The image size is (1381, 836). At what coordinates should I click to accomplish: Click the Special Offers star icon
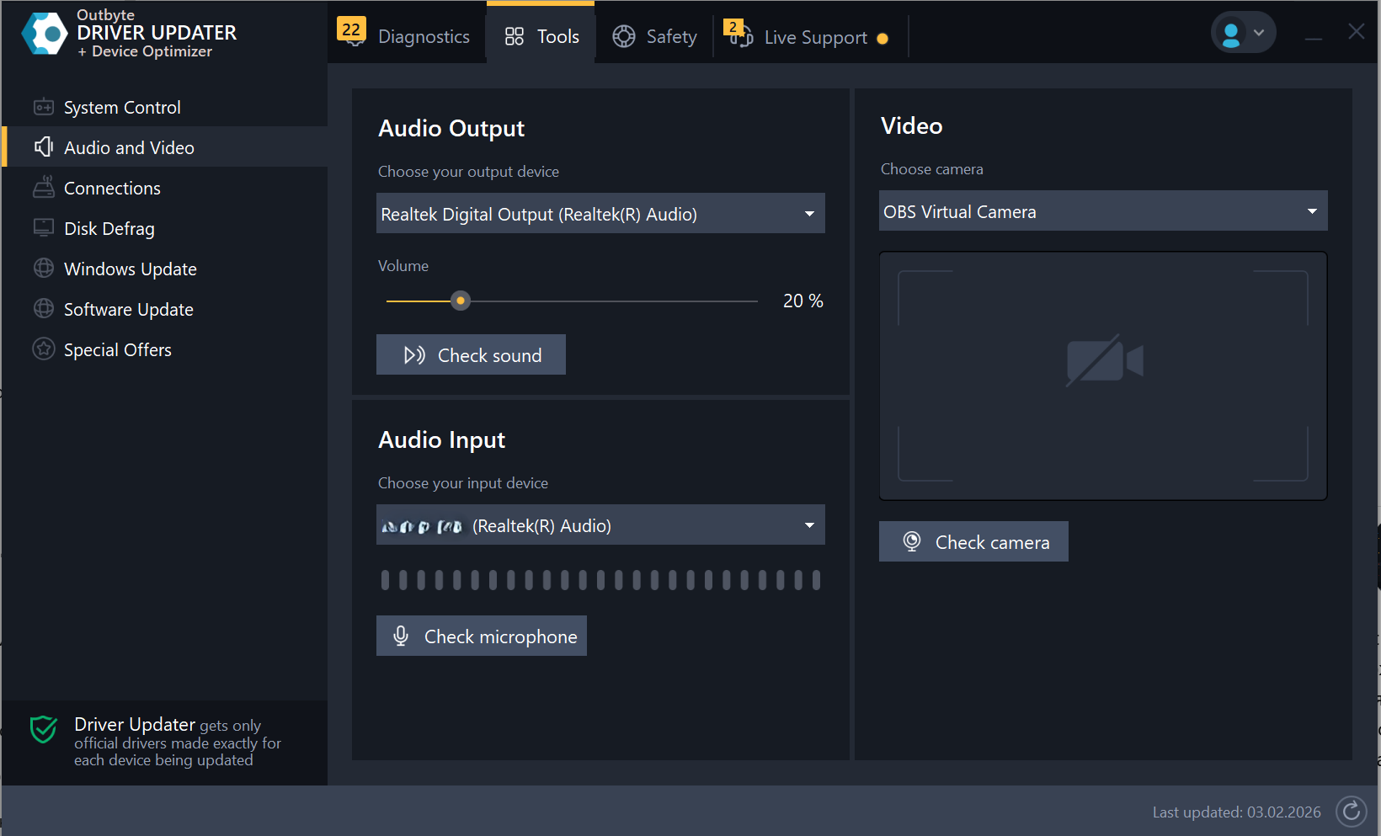click(44, 349)
